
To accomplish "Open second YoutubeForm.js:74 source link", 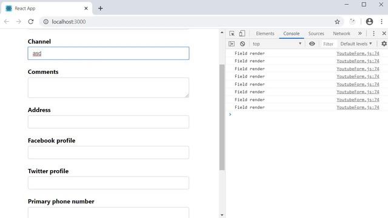I will tap(358, 61).
